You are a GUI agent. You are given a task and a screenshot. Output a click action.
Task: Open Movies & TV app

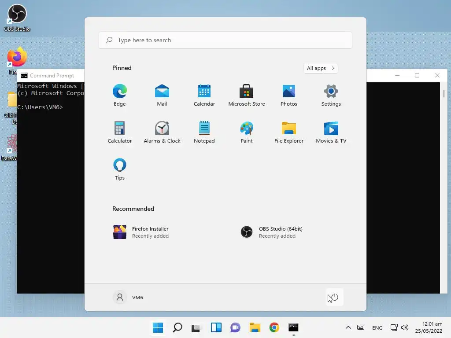(331, 132)
